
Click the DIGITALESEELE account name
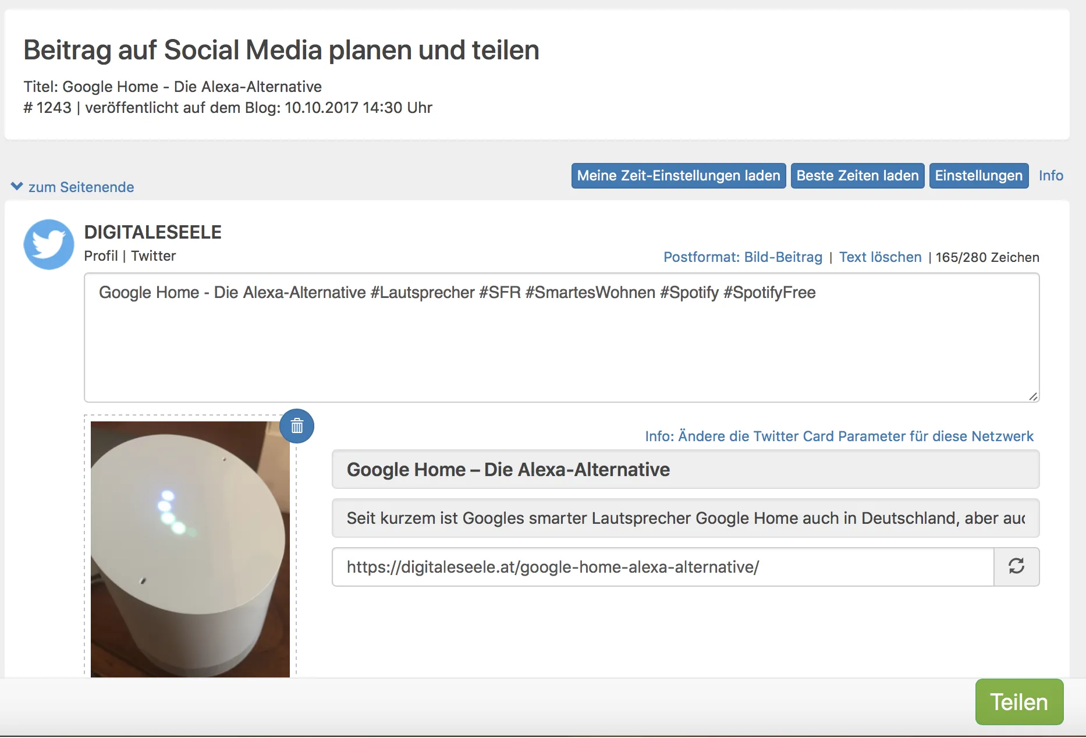tap(152, 232)
